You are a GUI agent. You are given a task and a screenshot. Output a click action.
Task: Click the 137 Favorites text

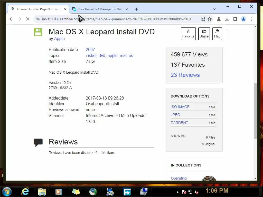pyautogui.click(x=188, y=65)
